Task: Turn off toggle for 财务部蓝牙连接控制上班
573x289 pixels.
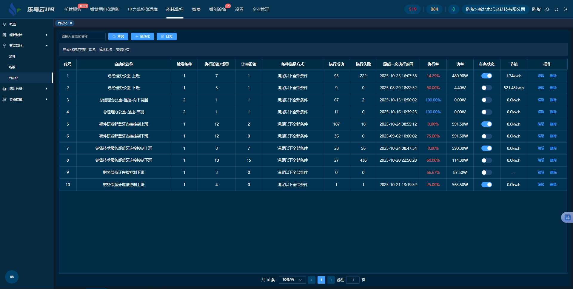Action: [x=486, y=185]
